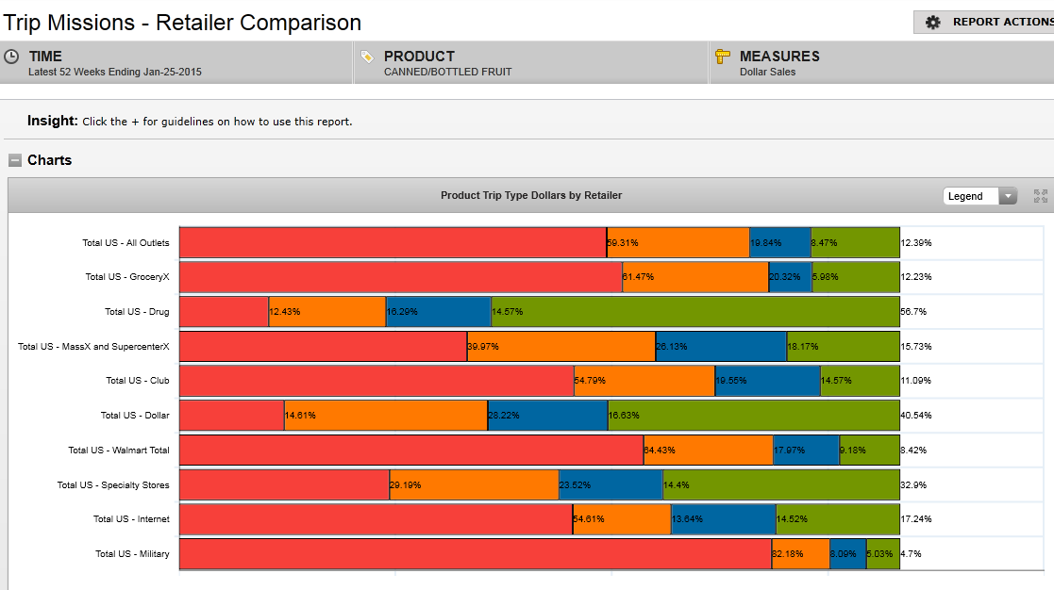Click the Insight guidelines text

[x=217, y=122]
